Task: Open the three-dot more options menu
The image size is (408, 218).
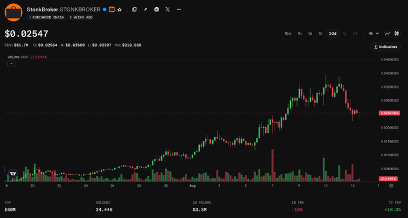Action: point(179,10)
